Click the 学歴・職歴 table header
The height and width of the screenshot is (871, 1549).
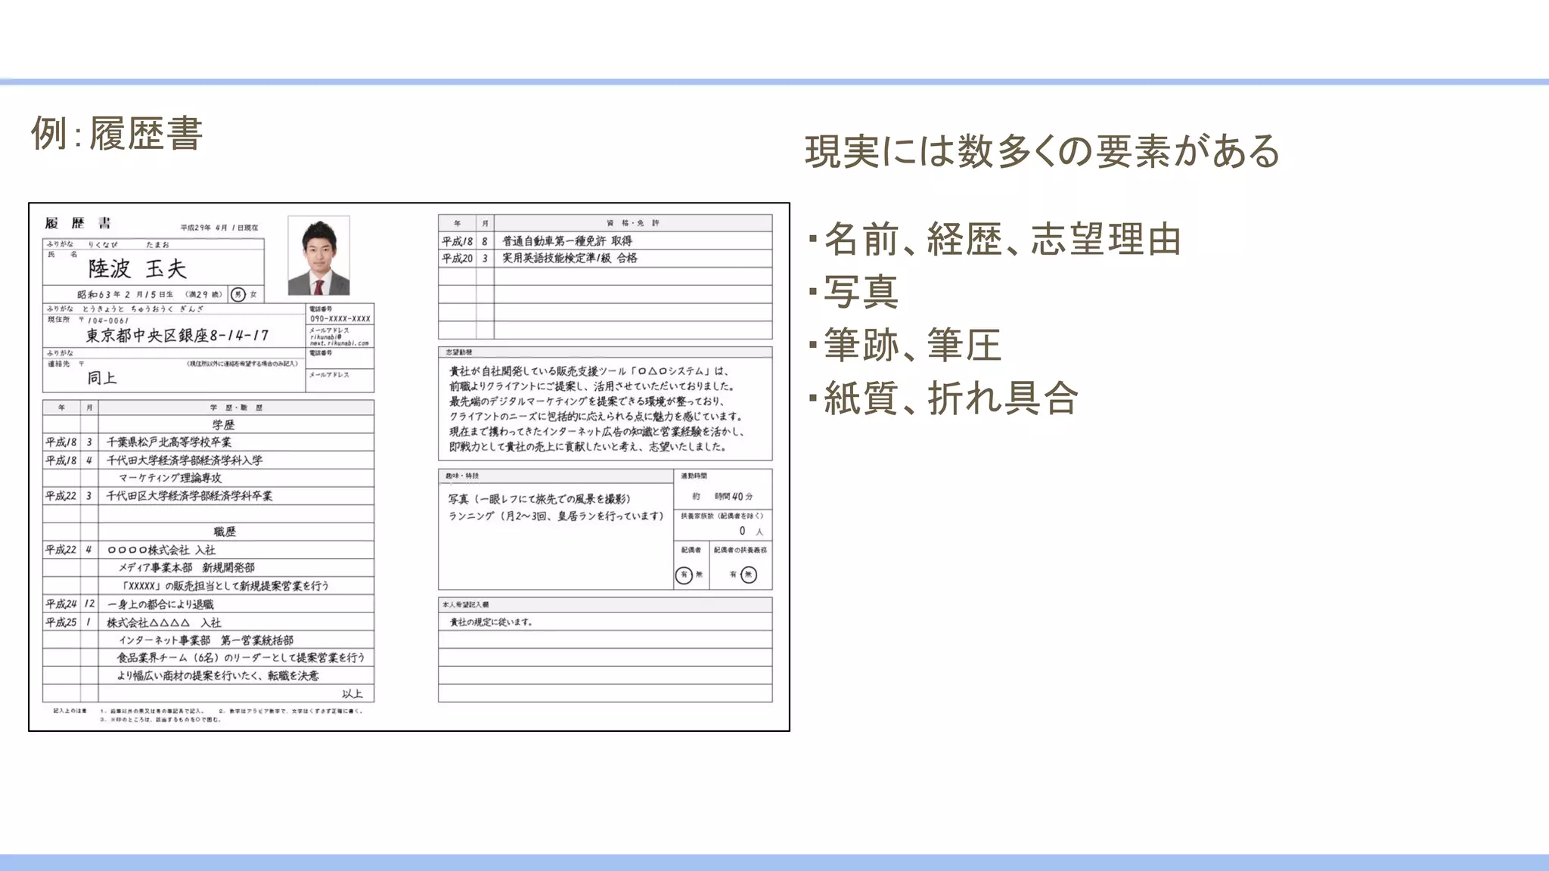click(236, 408)
